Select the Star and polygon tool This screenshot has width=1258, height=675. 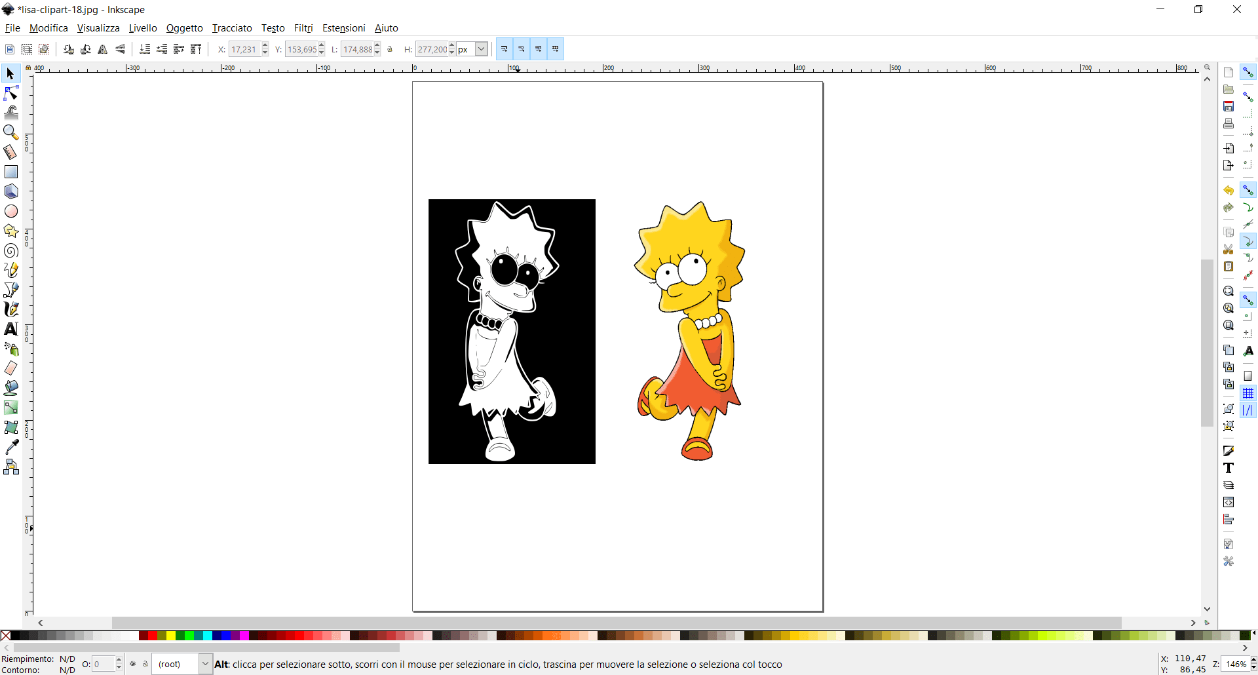(x=10, y=231)
